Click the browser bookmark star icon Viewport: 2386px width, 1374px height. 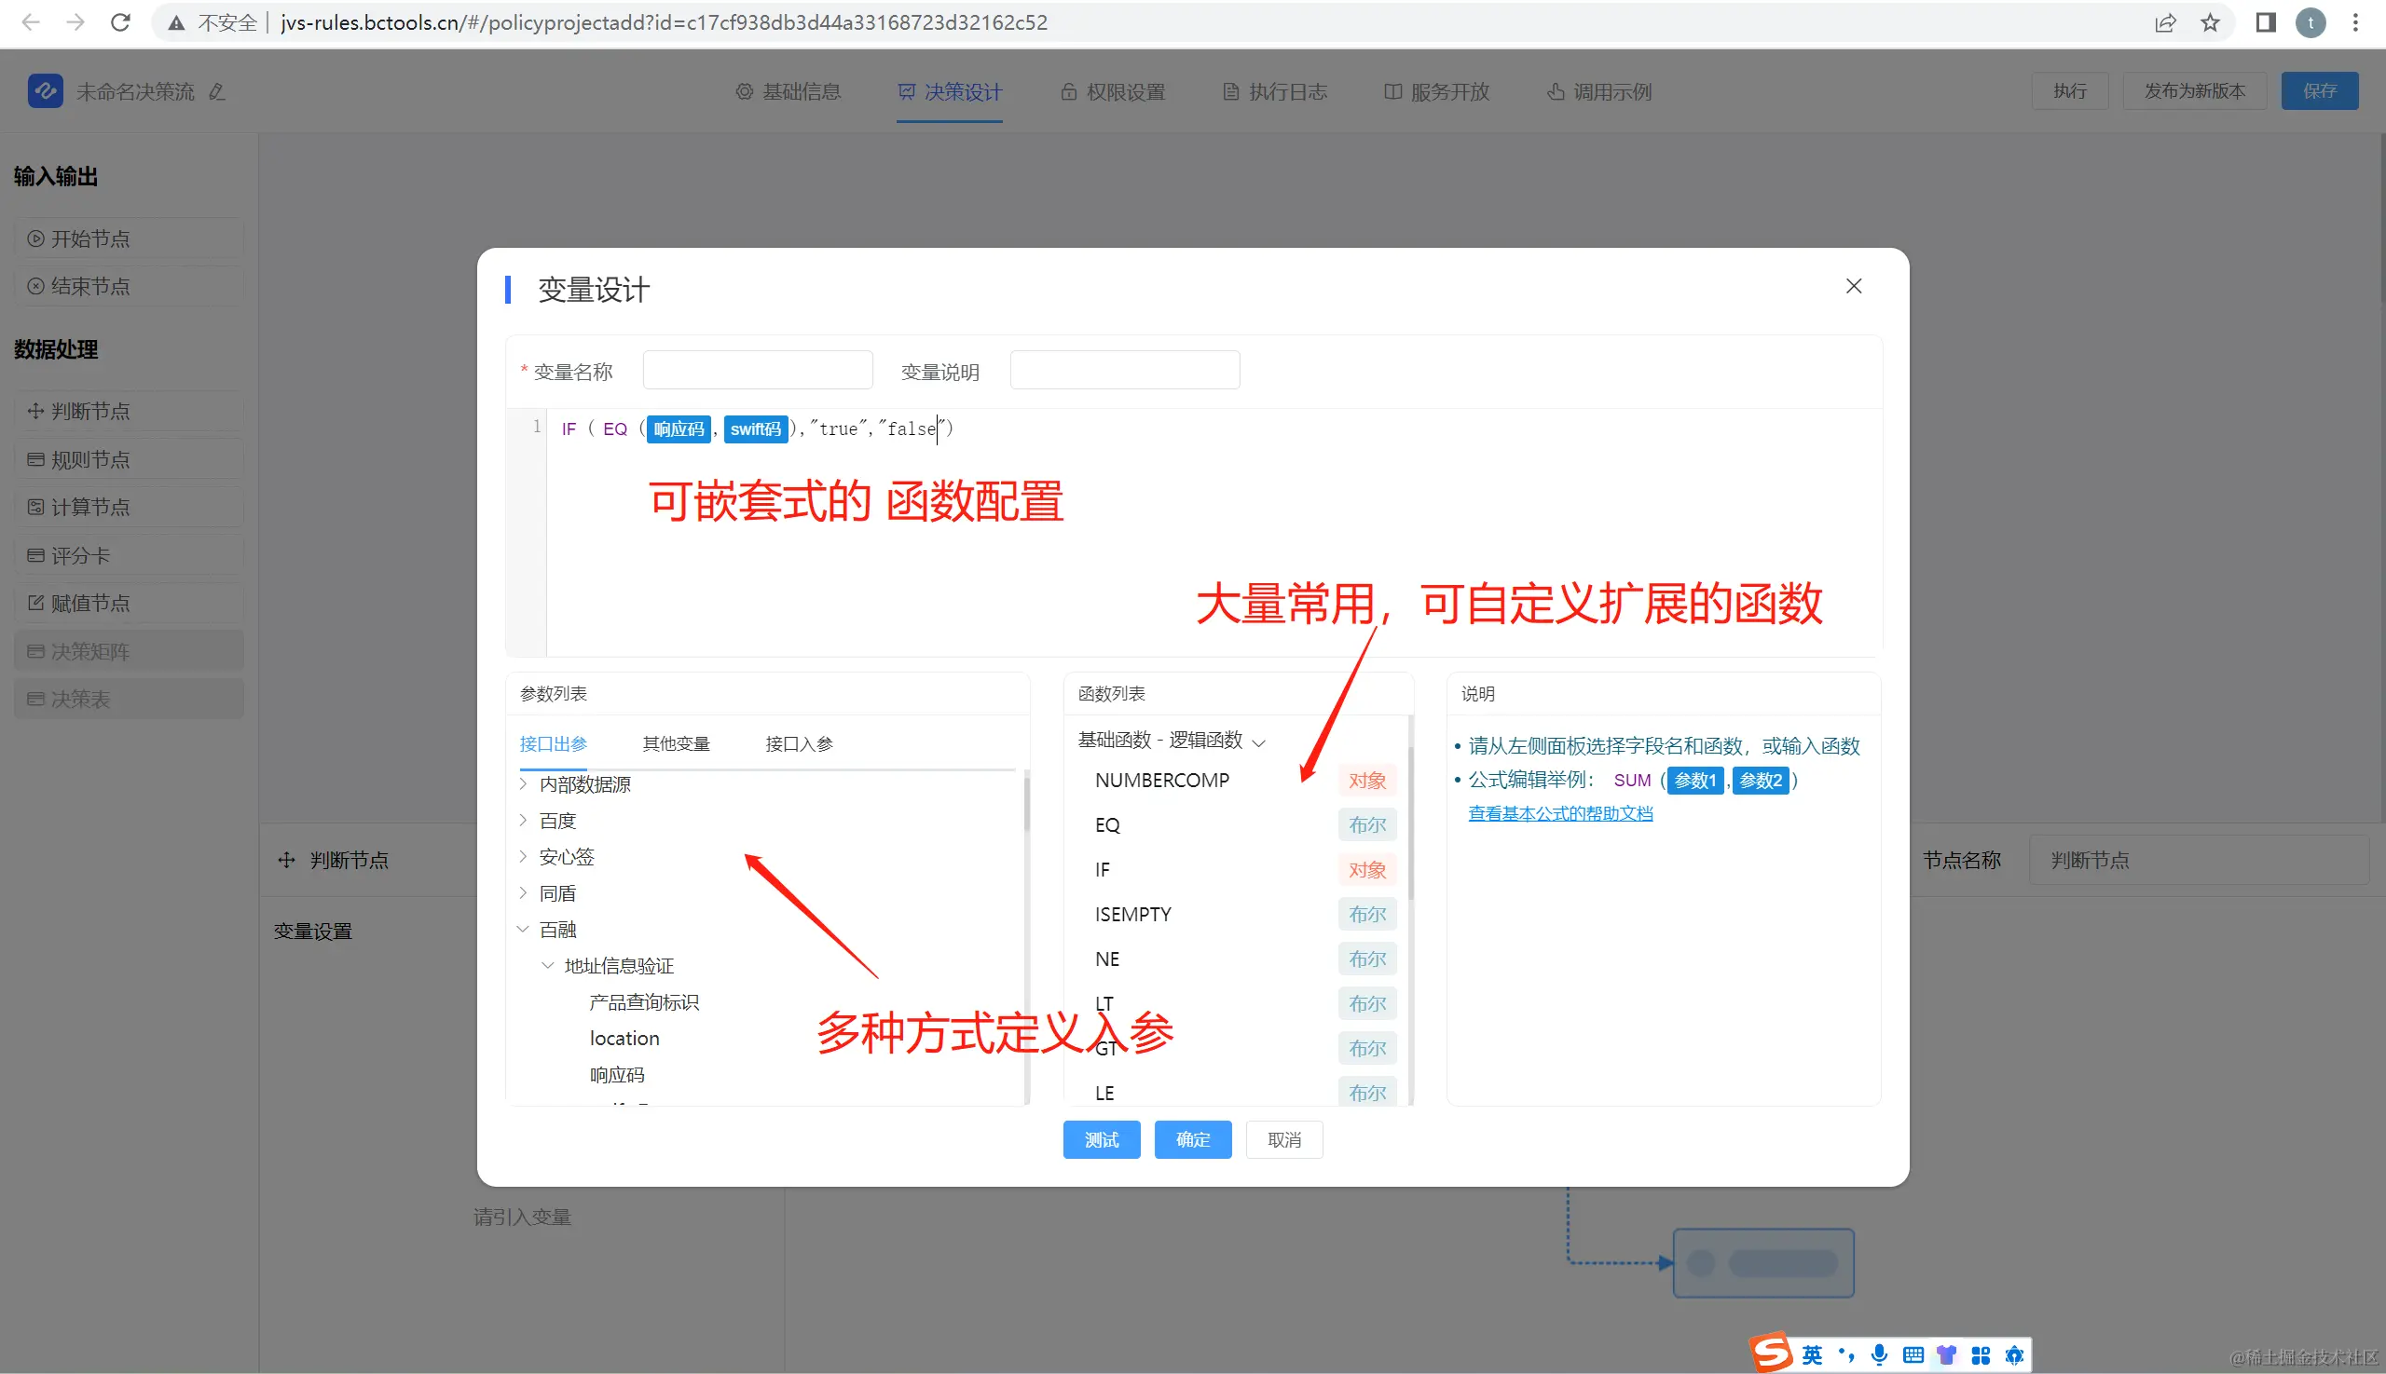coord(2211,22)
